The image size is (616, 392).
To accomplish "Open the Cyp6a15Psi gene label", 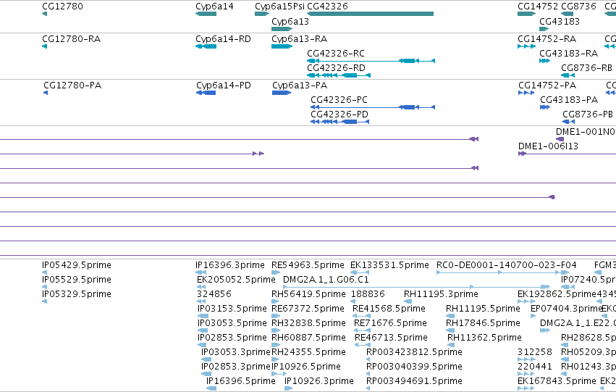I will click(x=279, y=7).
